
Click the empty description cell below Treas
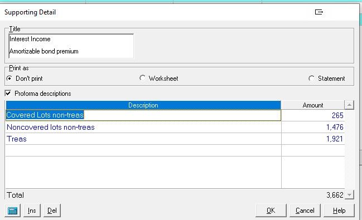coord(143,150)
